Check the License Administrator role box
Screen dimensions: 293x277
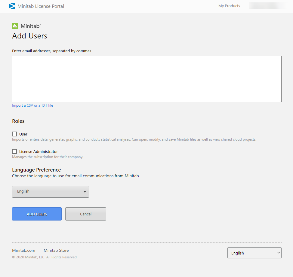[14, 151]
